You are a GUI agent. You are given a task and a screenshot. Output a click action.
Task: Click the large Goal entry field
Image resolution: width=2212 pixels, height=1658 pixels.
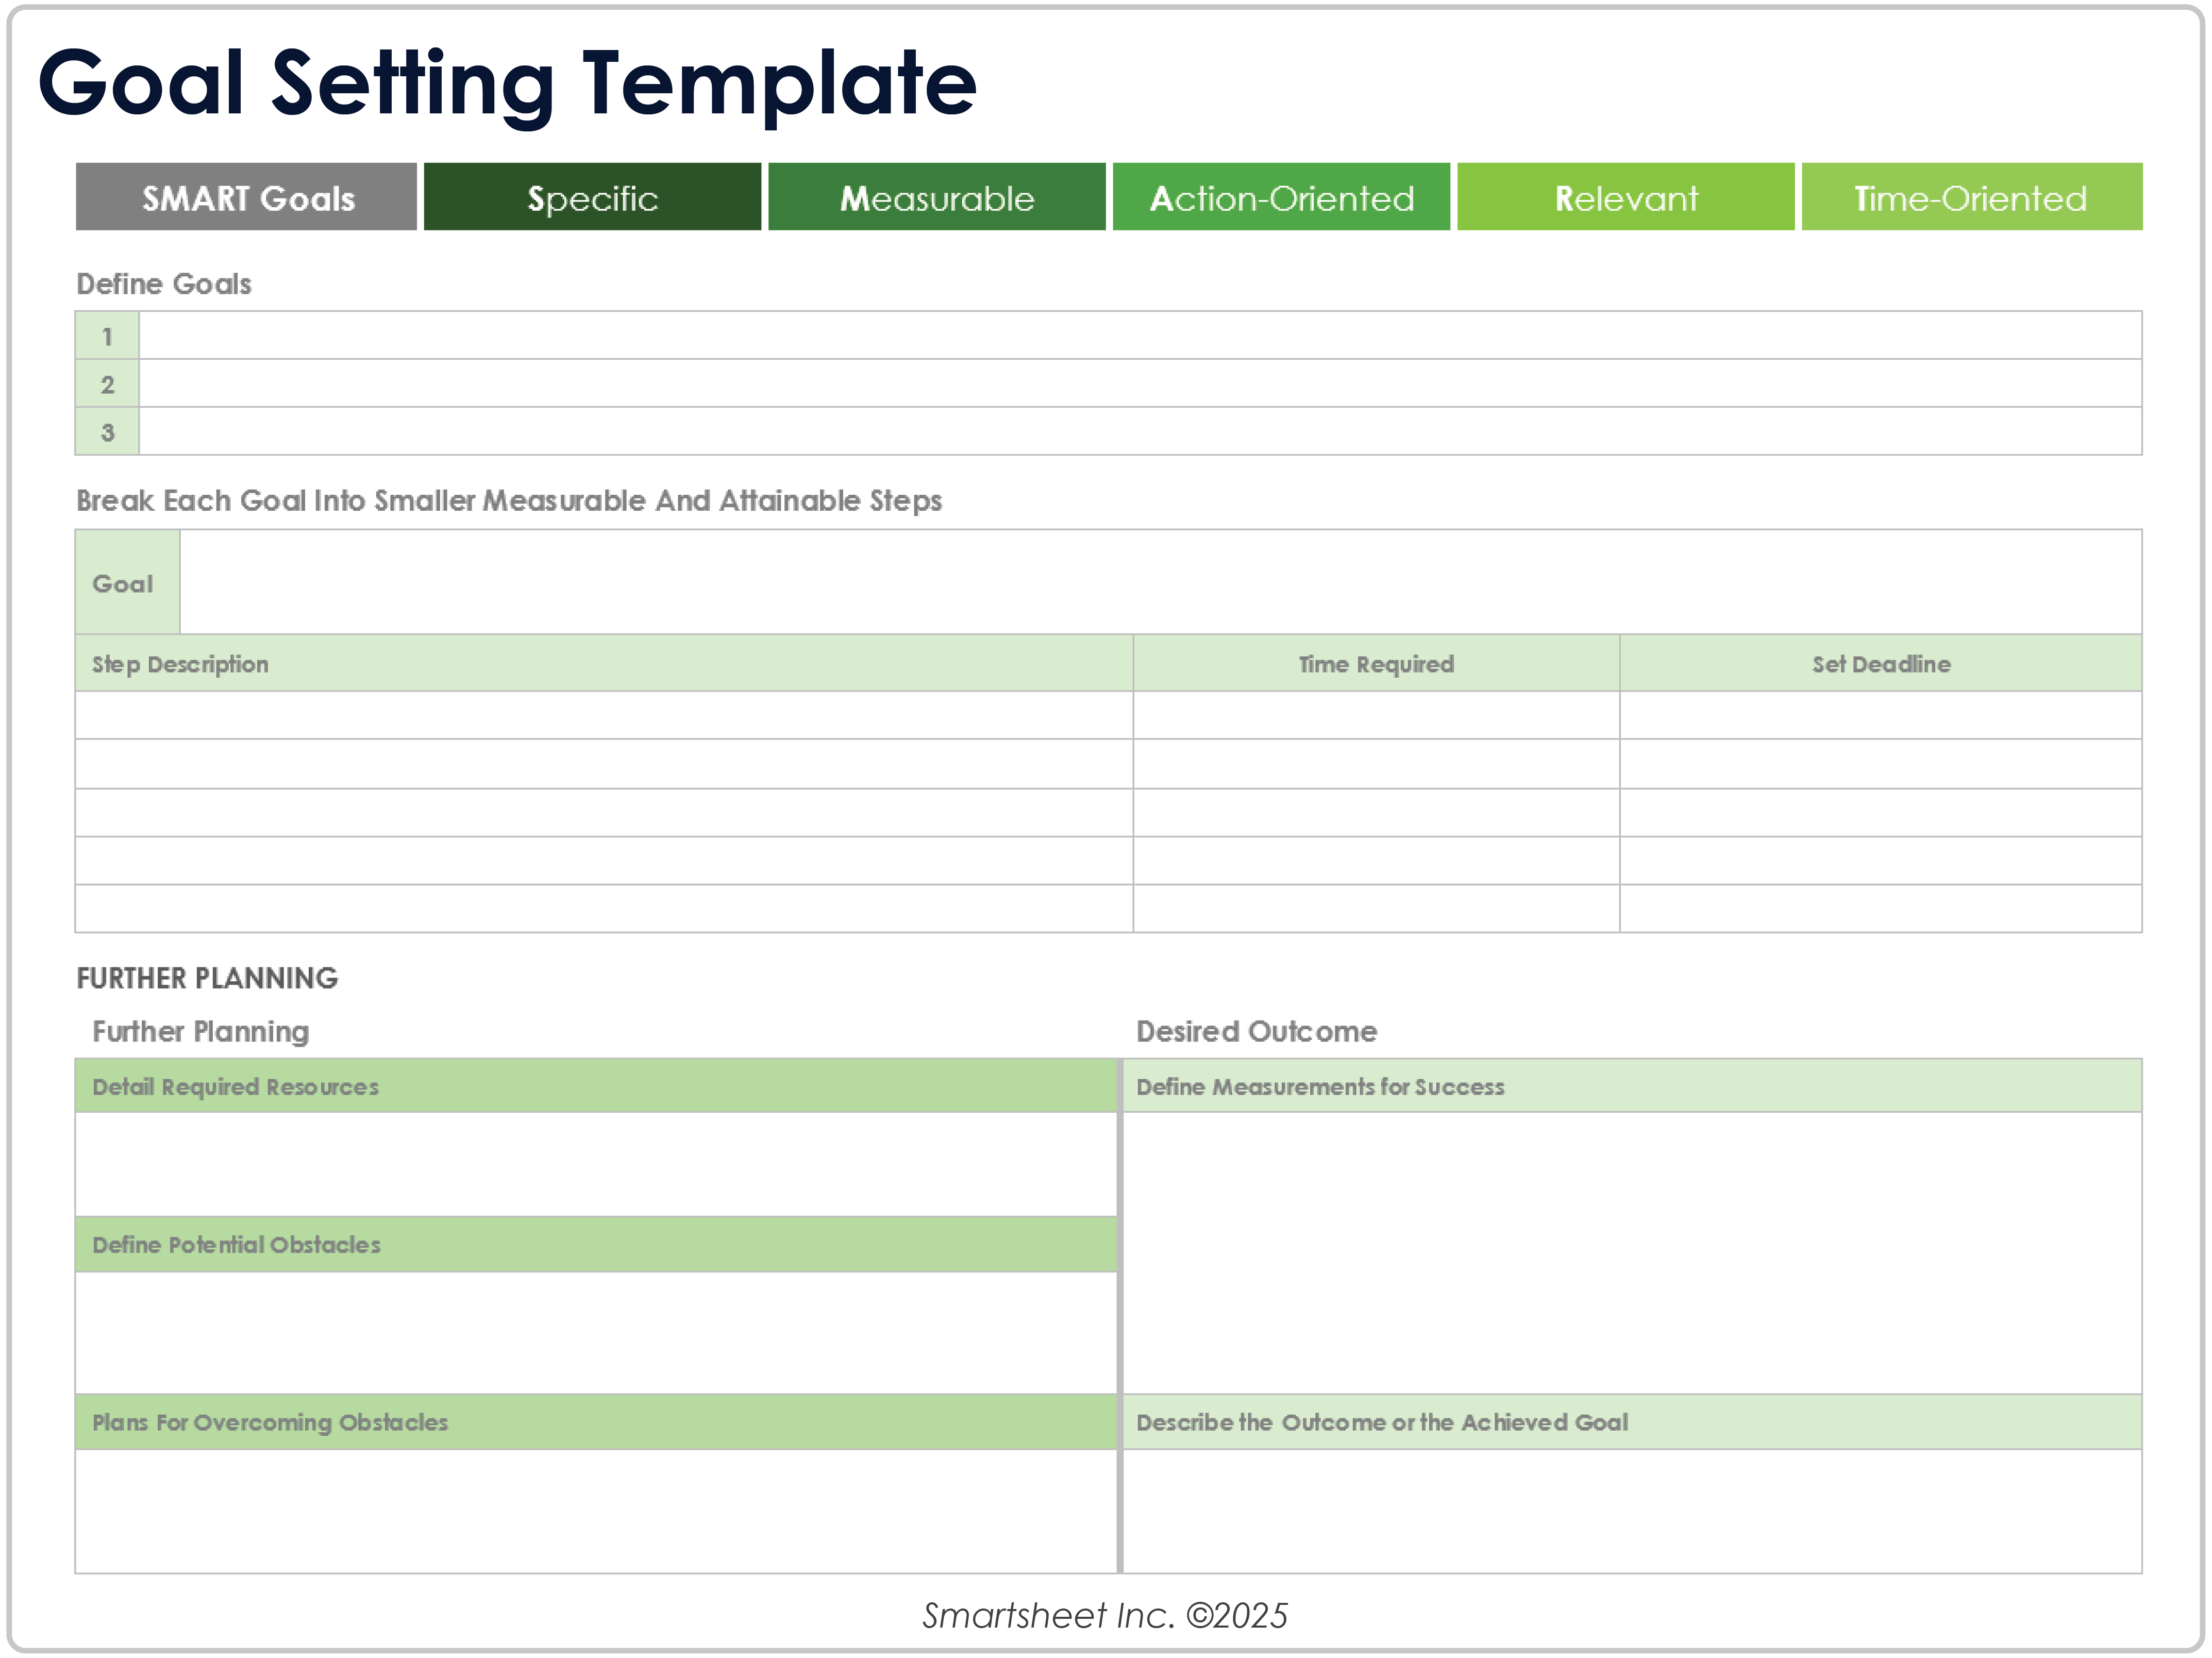click(x=1160, y=582)
